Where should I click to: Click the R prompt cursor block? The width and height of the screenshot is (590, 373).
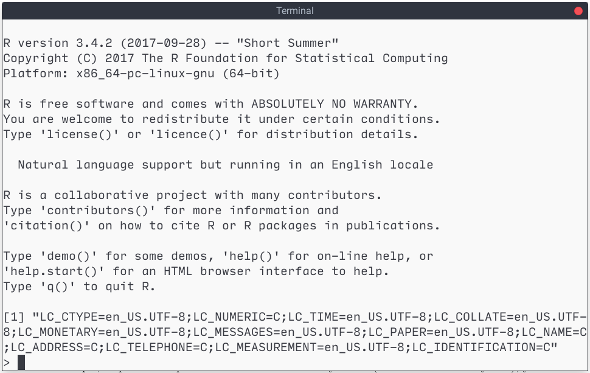[21, 363]
